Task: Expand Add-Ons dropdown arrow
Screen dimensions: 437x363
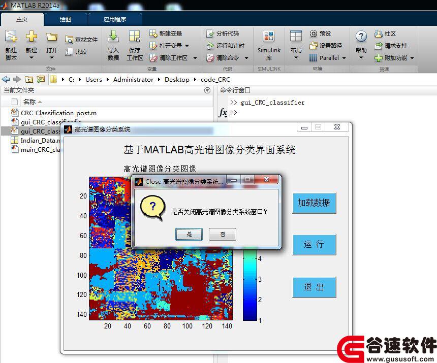Action: (x=412, y=58)
